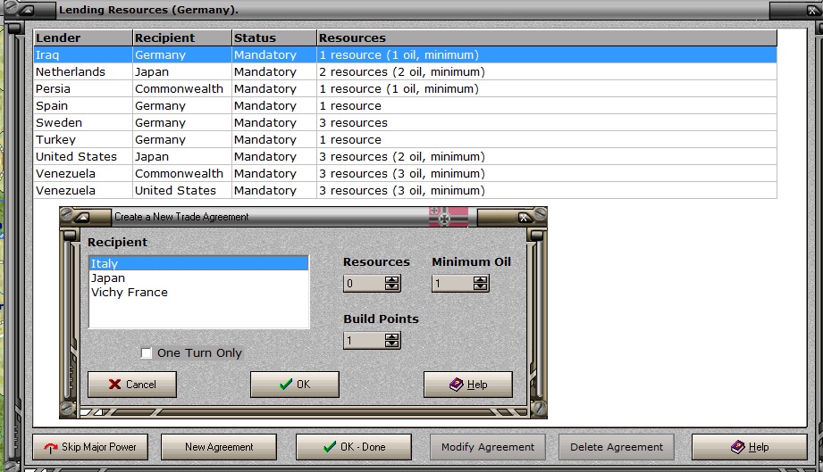Screen dimensions: 823x472
Task: Collapse the Create a New Trade Agreement dialog
Action: [x=83, y=217]
